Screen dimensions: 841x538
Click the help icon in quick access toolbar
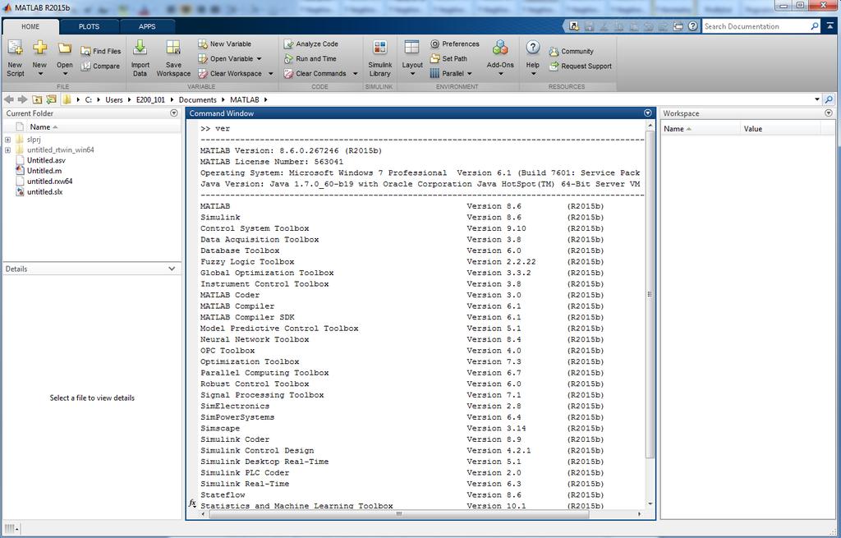693,25
